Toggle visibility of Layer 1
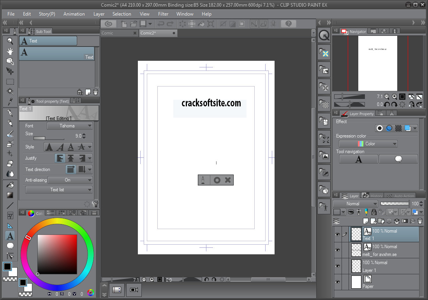 [x=337, y=266]
